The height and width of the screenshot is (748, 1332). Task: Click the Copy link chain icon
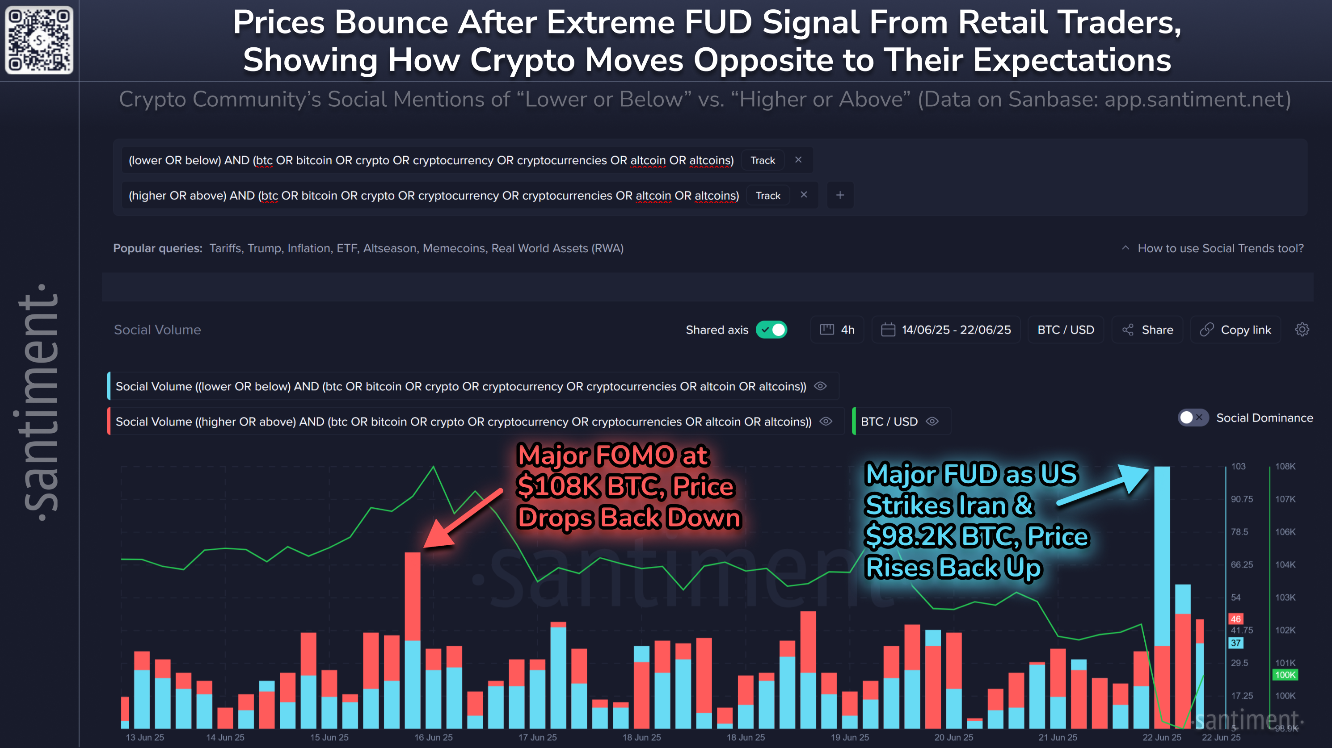1206,330
